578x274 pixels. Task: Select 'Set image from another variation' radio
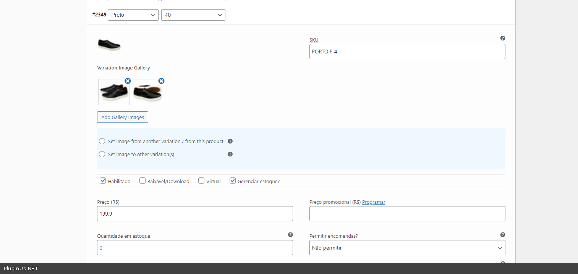(x=102, y=141)
